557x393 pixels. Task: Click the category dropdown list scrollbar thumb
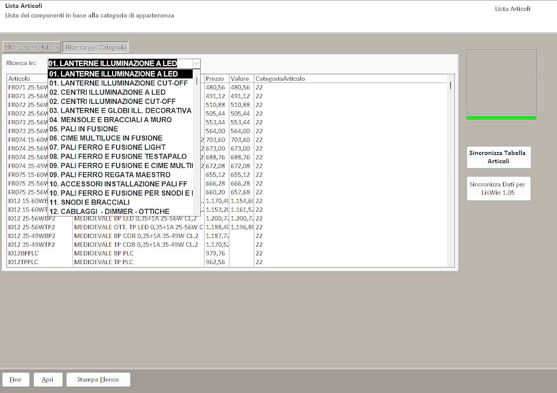tap(197, 81)
